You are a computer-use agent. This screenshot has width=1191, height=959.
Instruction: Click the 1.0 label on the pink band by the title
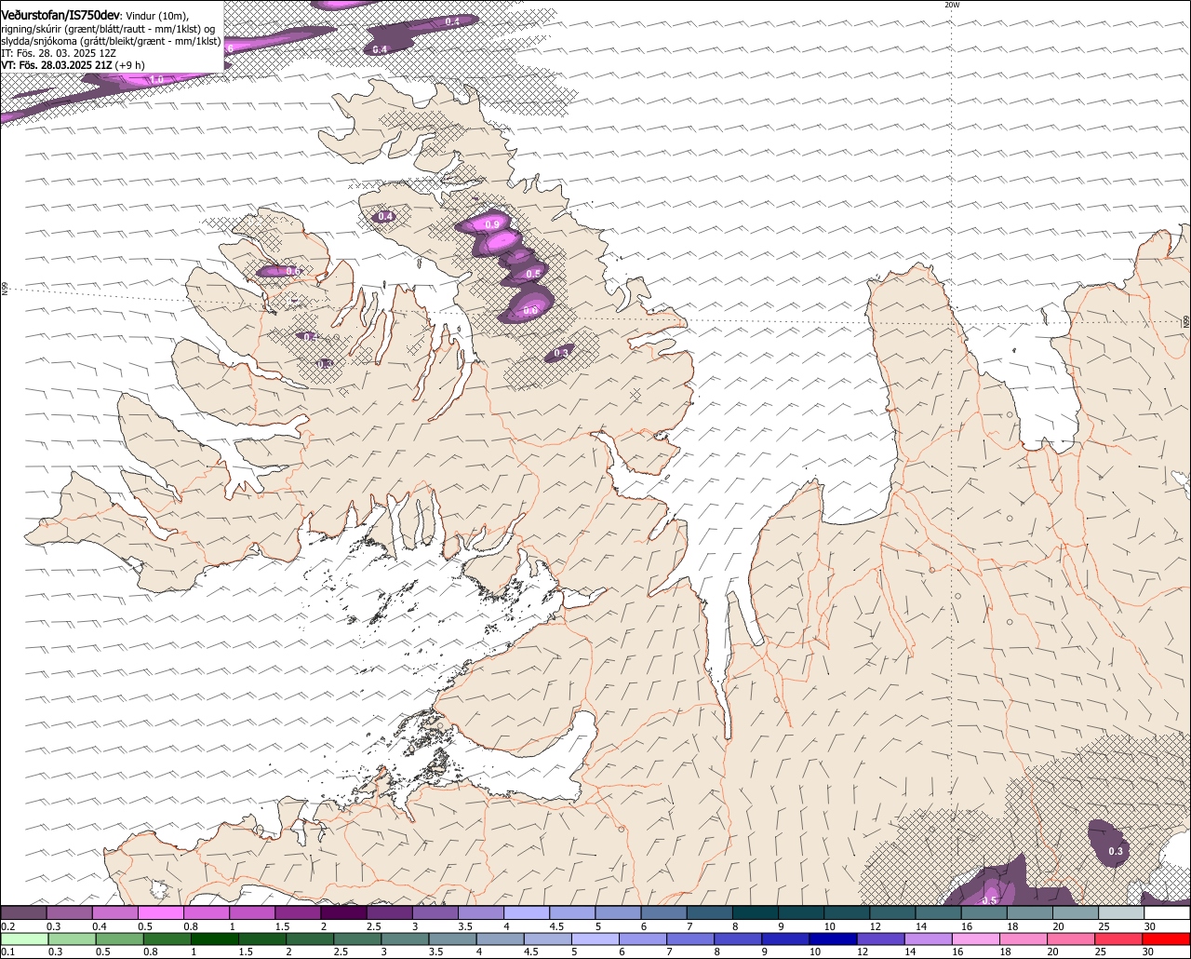pyautogui.click(x=156, y=80)
